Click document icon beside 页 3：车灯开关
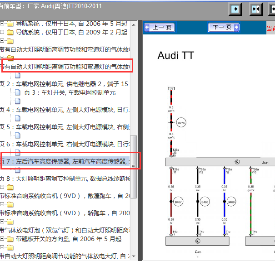 18,92
